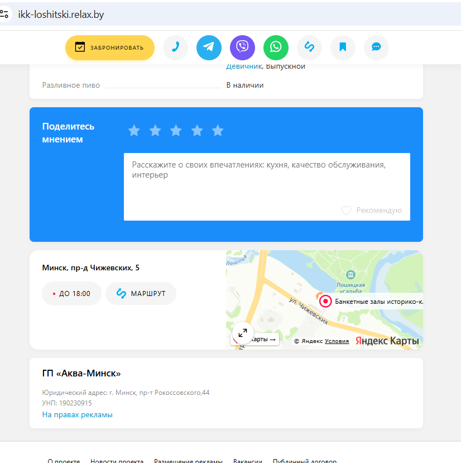
Task: Click the Банкетные залы map label
Action: pos(378,302)
